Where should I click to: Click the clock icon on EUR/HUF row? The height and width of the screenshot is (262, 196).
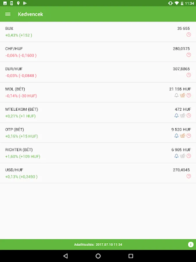coord(189,75)
